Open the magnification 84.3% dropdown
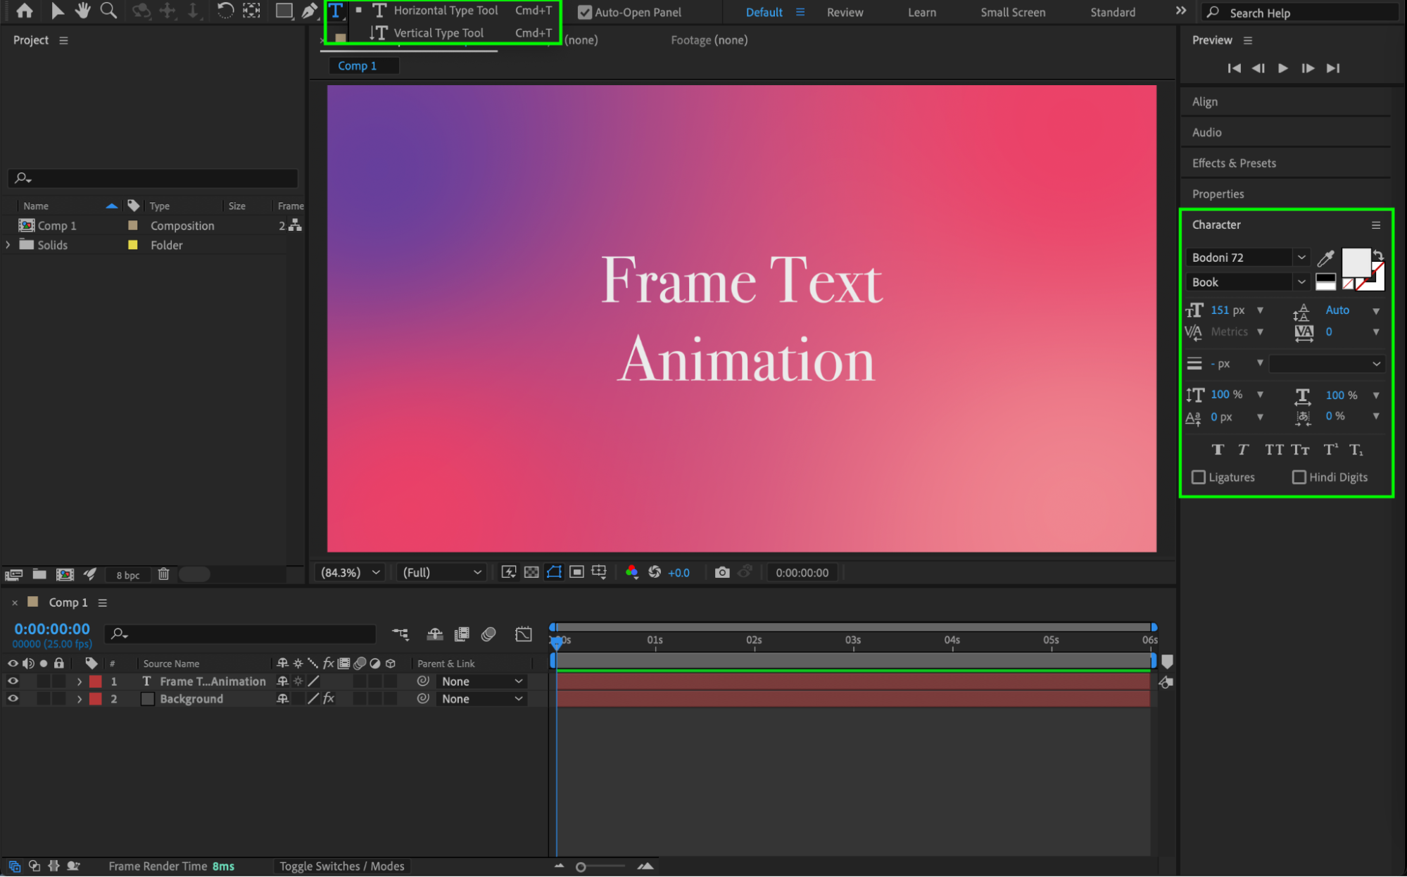Screen dimensions: 1407x877 click(x=350, y=572)
